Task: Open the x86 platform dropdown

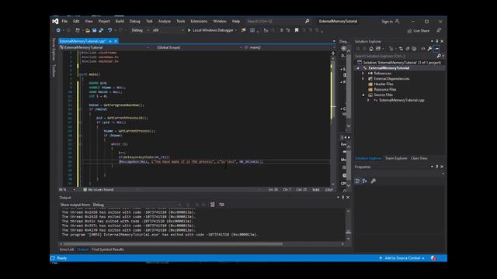Action: coord(168,30)
